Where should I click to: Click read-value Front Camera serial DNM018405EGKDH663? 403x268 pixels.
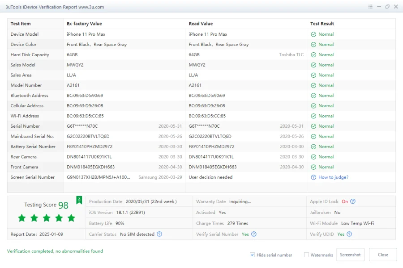click(x=213, y=167)
